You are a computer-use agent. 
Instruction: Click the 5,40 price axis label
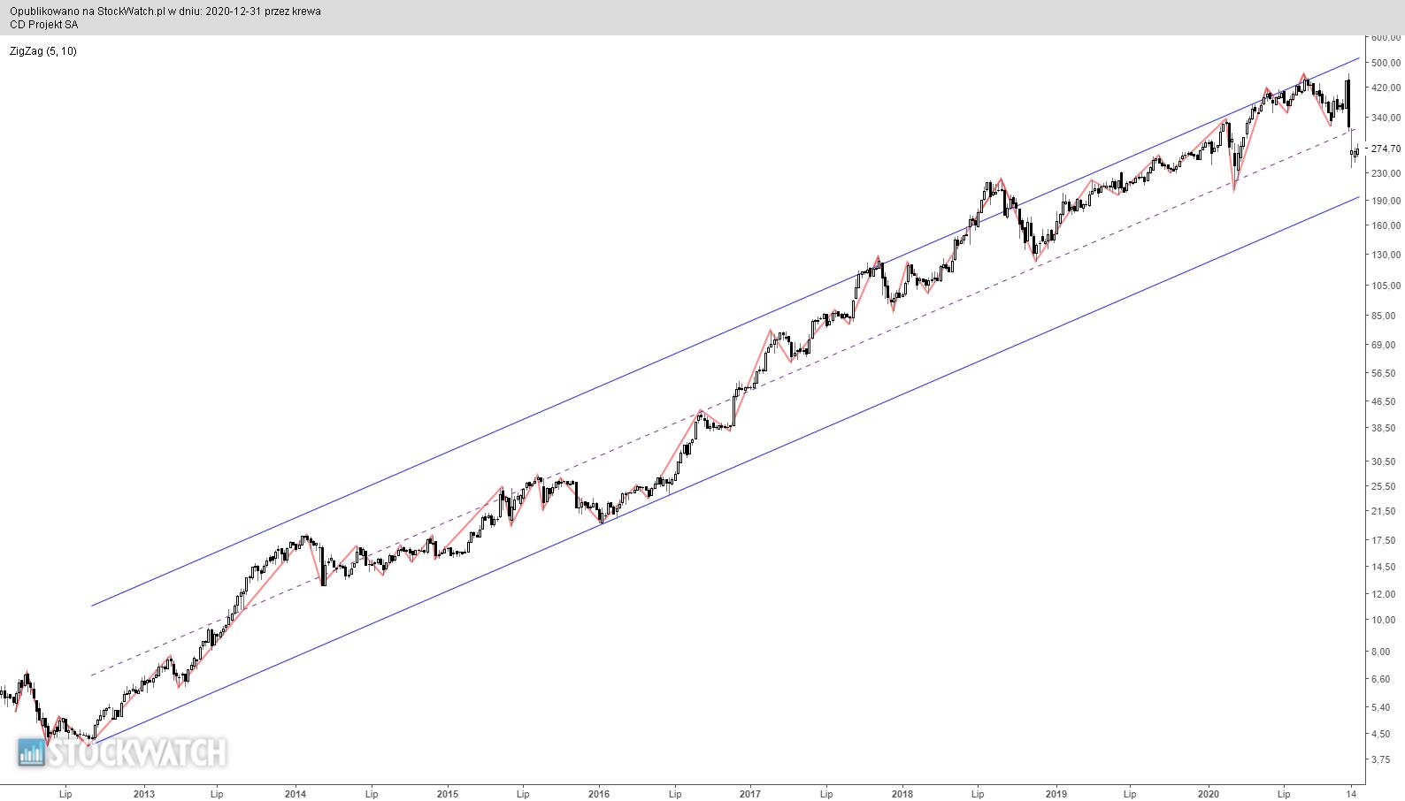coord(1380,707)
